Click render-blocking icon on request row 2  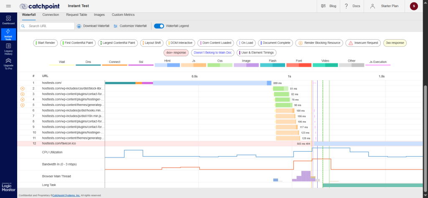click(23, 89)
